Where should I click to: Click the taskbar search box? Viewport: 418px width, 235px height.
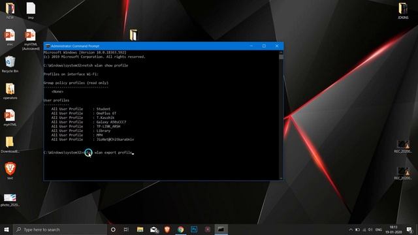tap(60, 229)
